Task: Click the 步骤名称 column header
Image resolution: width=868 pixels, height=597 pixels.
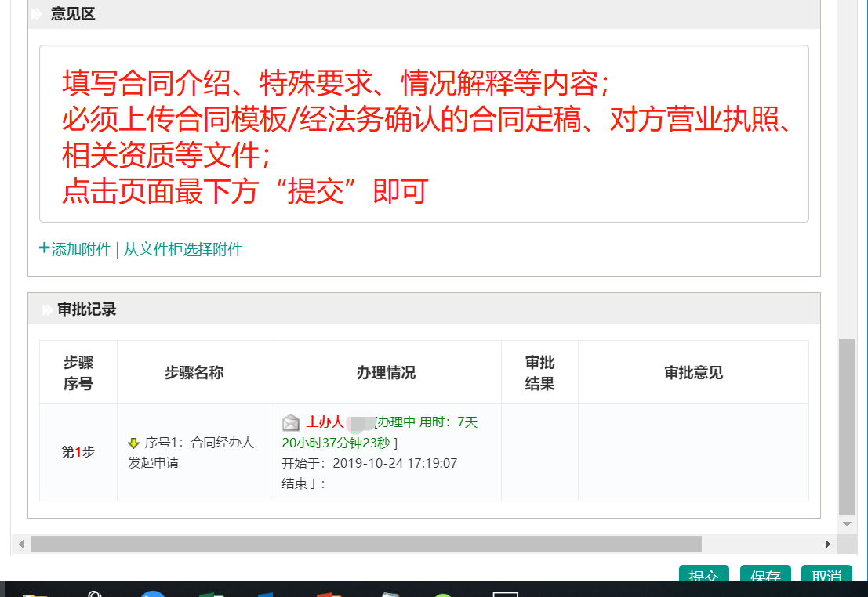Action: point(194,373)
